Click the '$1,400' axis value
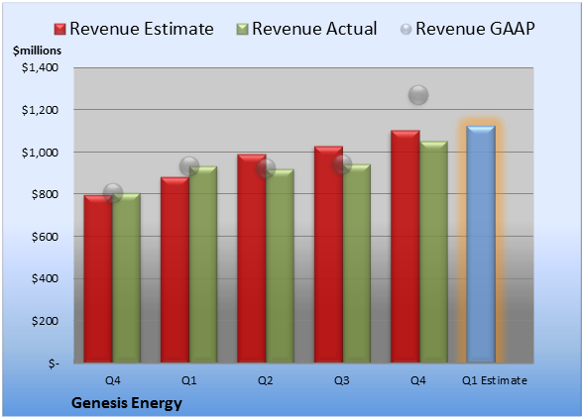Image resolution: width=583 pixels, height=418 pixels. [40, 67]
